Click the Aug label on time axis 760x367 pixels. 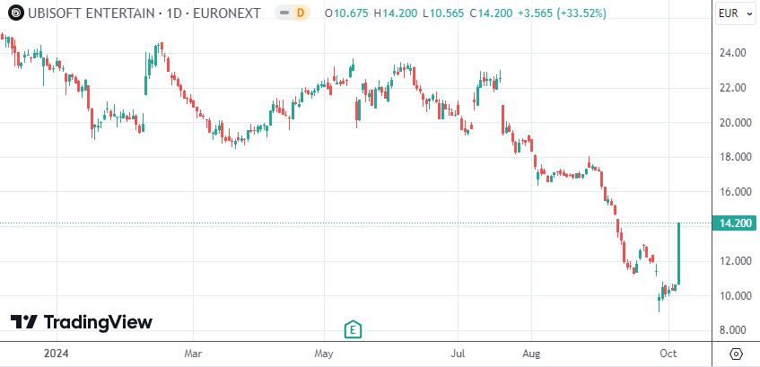click(x=533, y=354)
